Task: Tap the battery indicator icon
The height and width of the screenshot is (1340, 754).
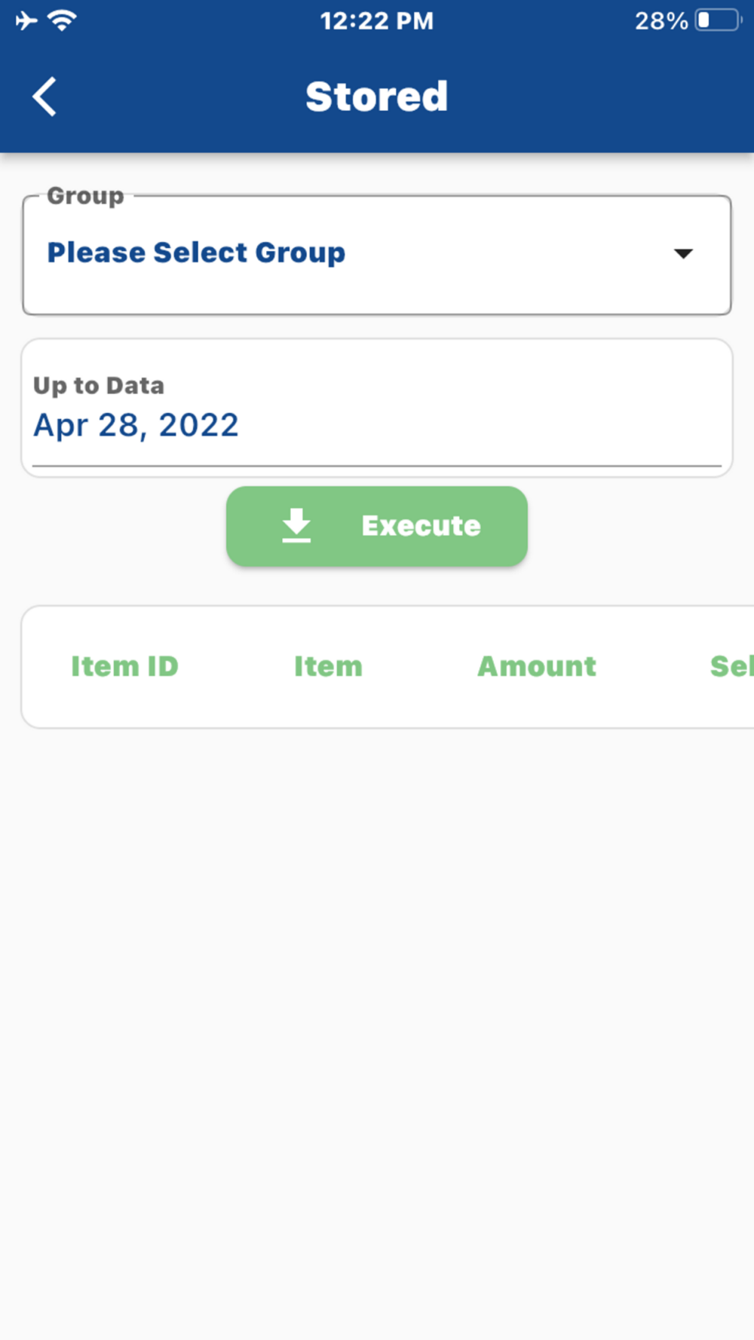Action: click(x=719, y=20)
